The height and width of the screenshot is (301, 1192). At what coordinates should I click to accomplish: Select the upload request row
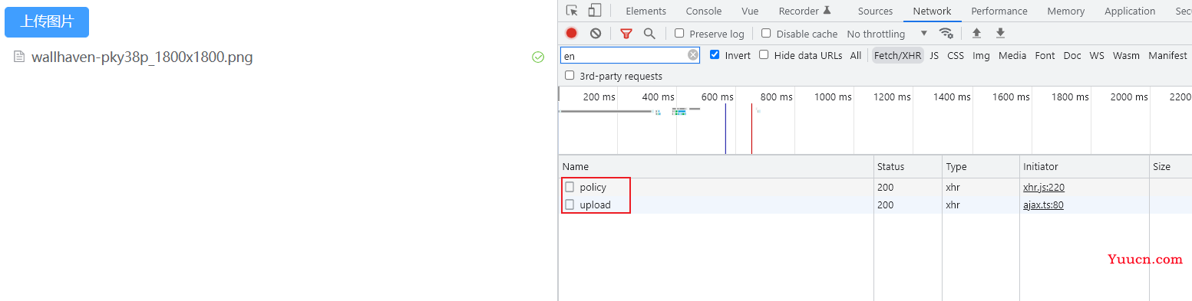(x=875, y=204)
